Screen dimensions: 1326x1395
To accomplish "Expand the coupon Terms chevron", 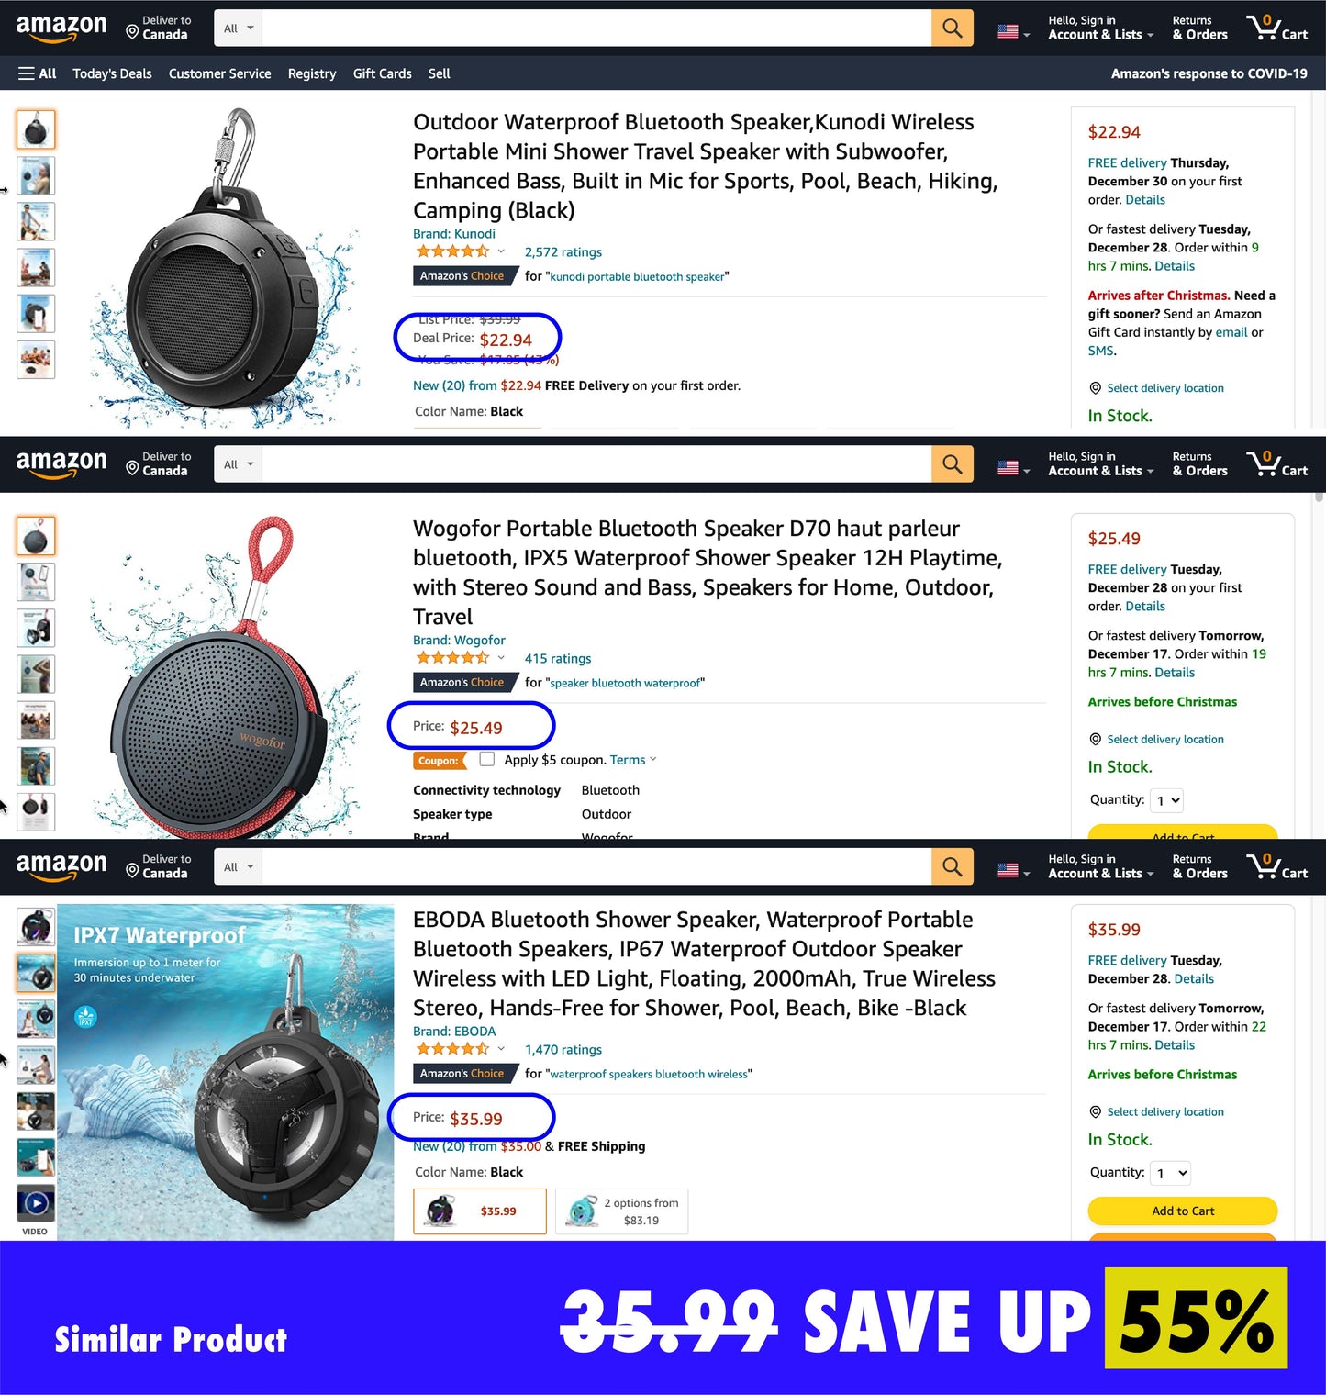I will pyautogui.click(x=653, y=759).
